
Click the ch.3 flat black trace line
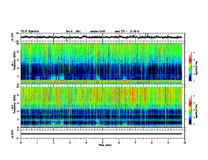(x=101, y=134)
